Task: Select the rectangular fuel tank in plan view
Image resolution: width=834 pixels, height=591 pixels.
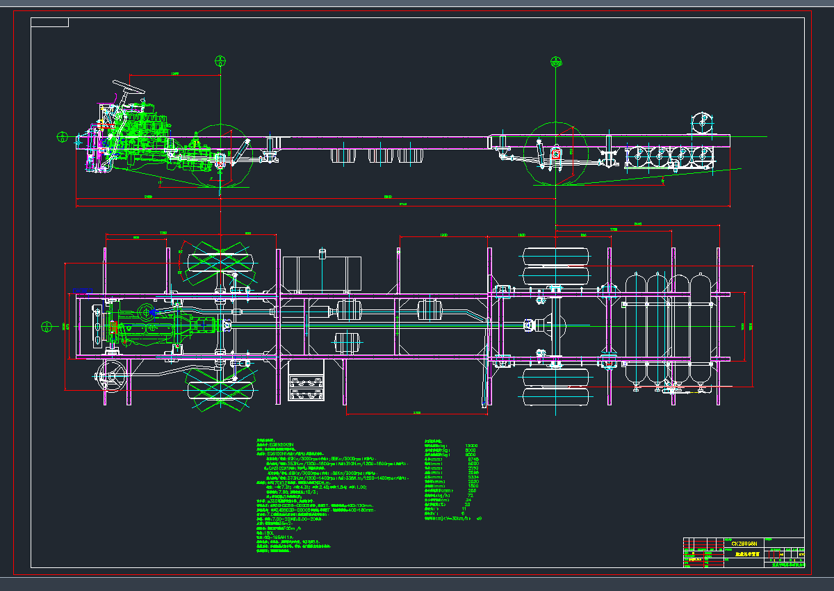Action: point(322,273)
